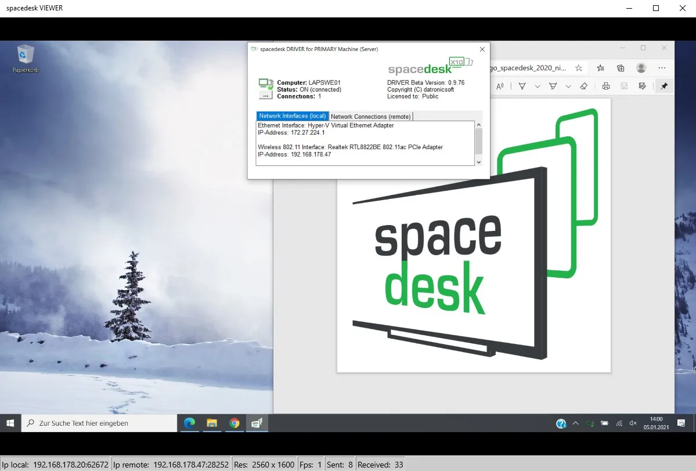Open the spacedesk VIEWER taskbar icon
This screenshot has height=471, width=696.
[x=256, y=423]
